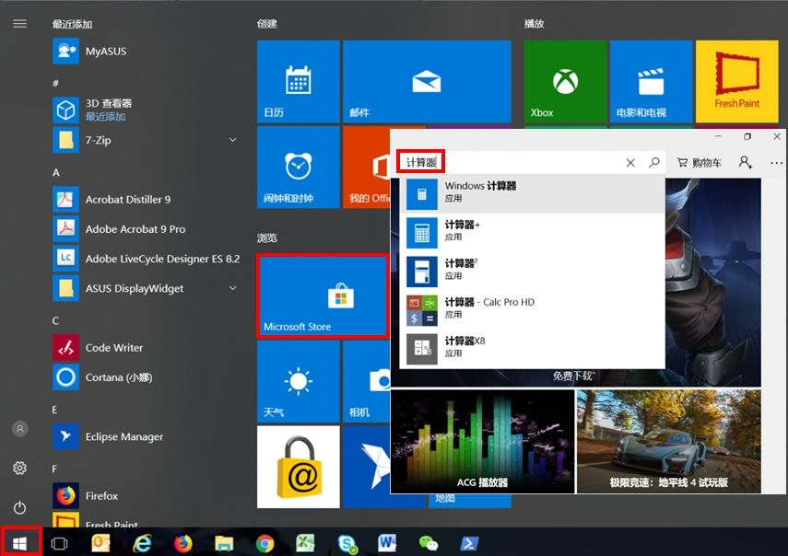
Task: Click the search magnifier icon in the Store
Action: [654, 163]
